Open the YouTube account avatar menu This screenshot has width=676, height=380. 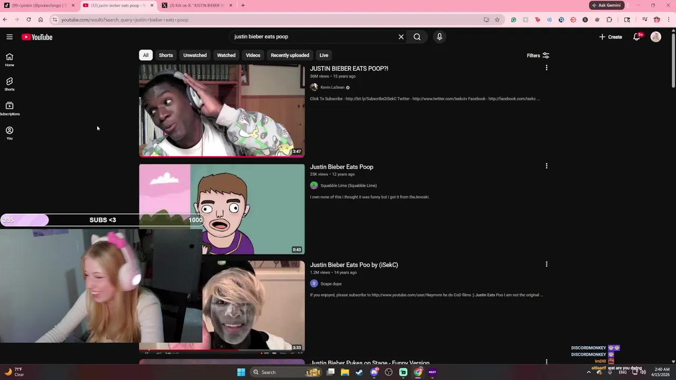[x=656, y=37]
